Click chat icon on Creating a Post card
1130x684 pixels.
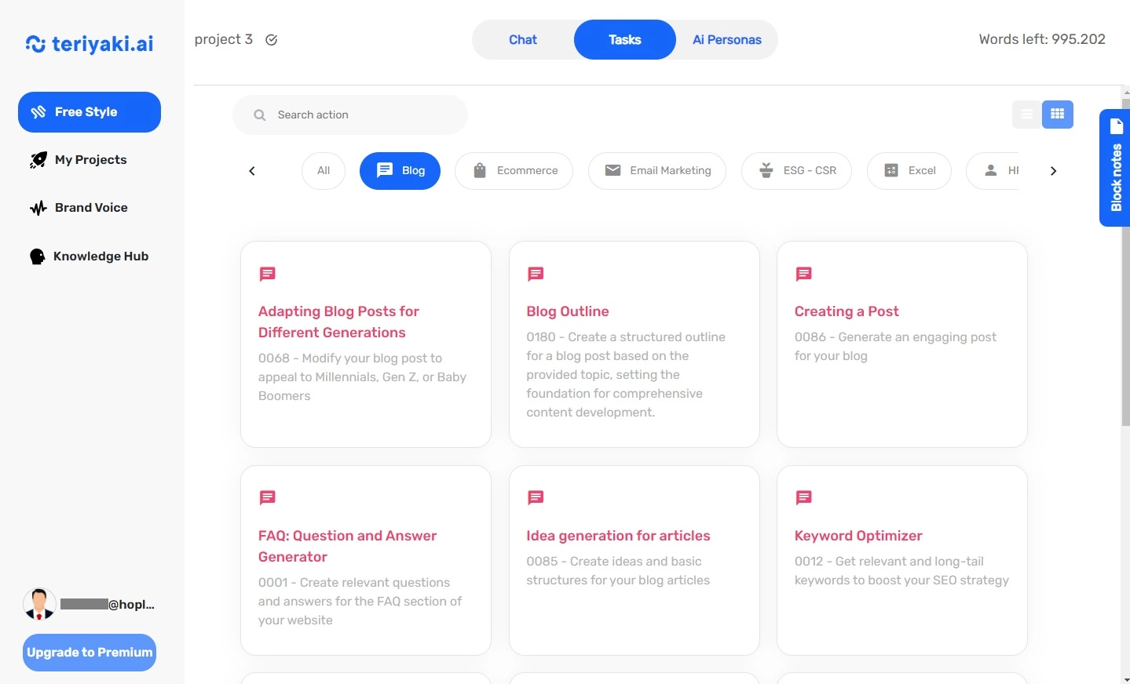(804, 275)
